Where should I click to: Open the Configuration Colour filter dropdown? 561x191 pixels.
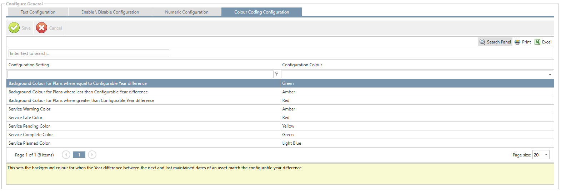coord(550,74)
